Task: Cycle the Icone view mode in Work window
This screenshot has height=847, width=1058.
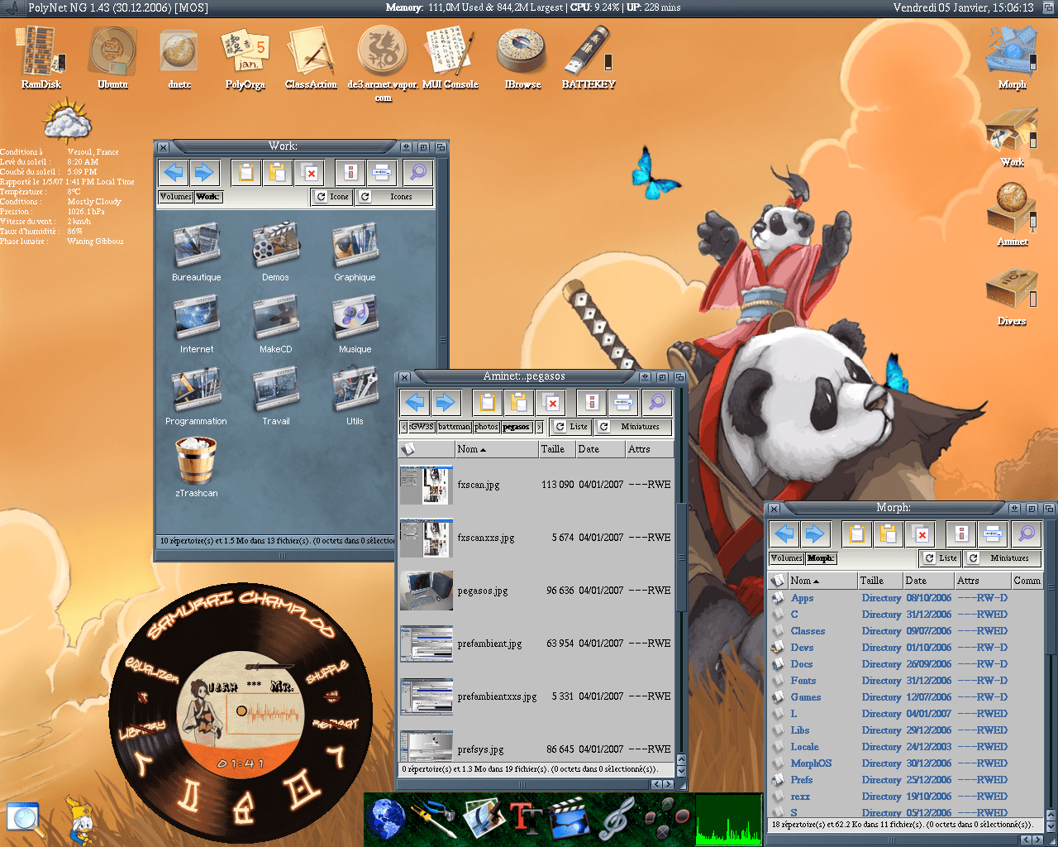Action: 332,197
